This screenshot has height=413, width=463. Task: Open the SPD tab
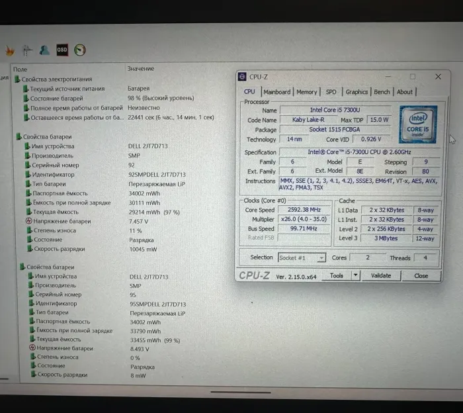(331, 92)
